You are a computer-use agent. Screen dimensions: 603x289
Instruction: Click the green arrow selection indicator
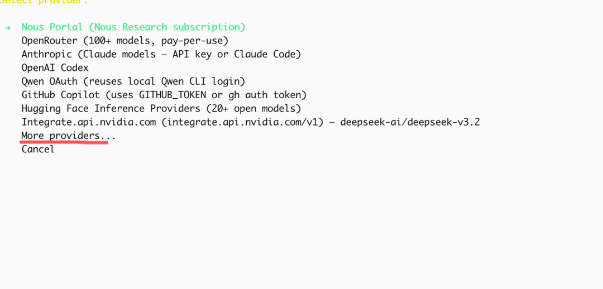[x=8, y=27]
